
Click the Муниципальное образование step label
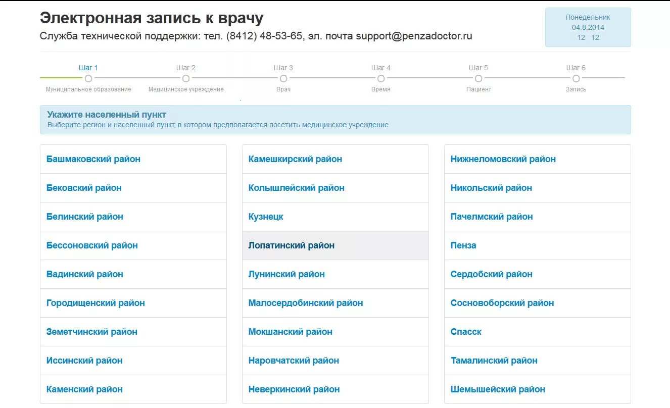88,89
